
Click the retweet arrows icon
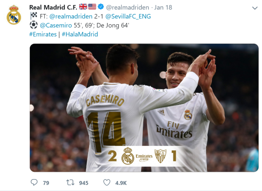pos(70,182)
